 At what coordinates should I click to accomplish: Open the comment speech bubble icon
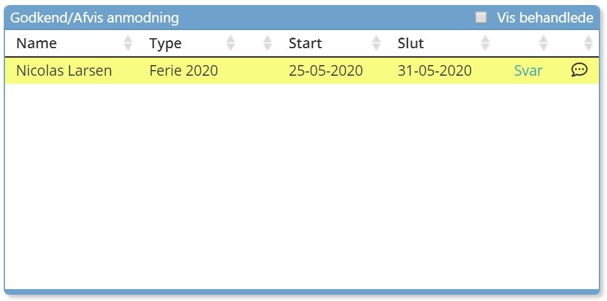579,70
